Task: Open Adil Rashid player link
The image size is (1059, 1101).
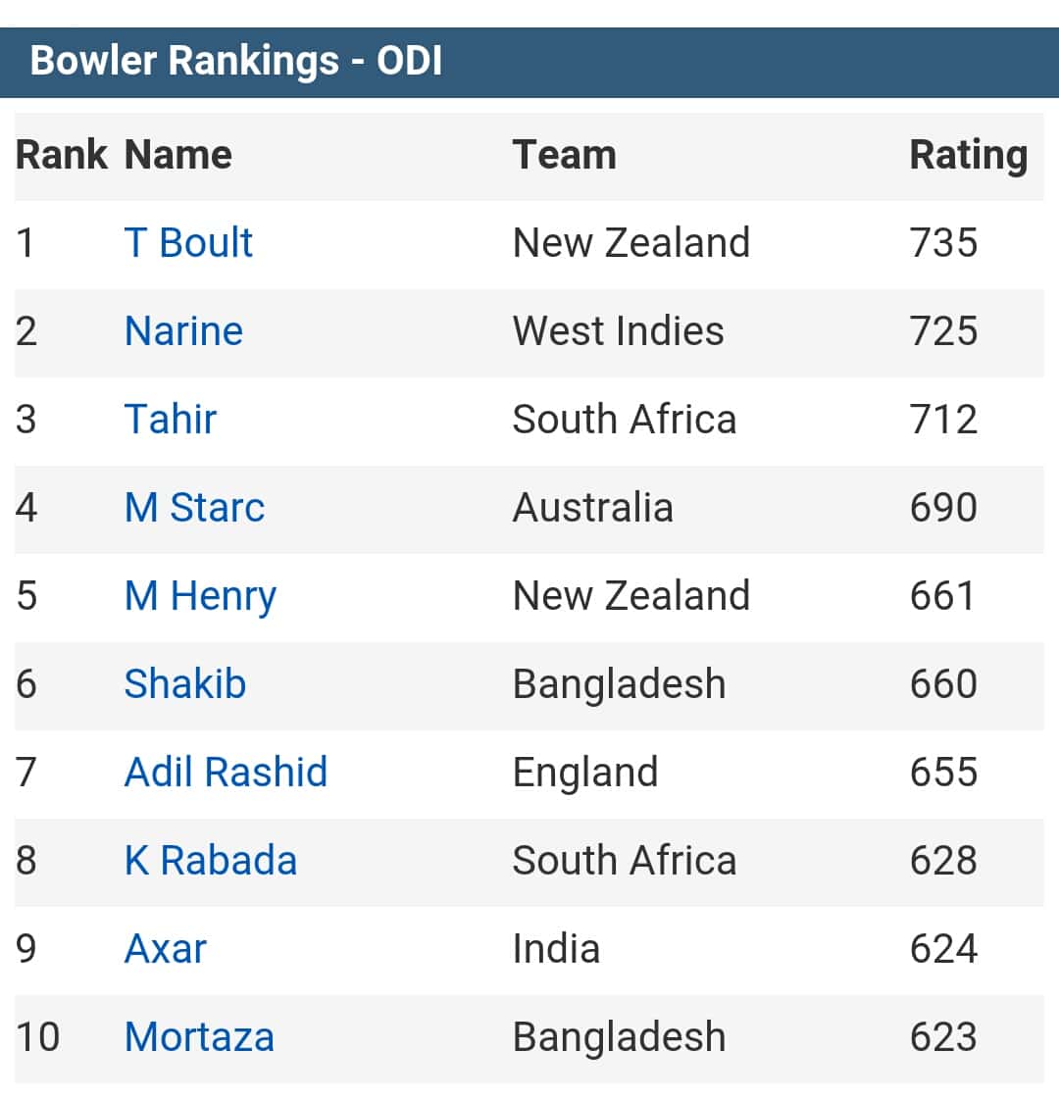Action: [227, 773]
